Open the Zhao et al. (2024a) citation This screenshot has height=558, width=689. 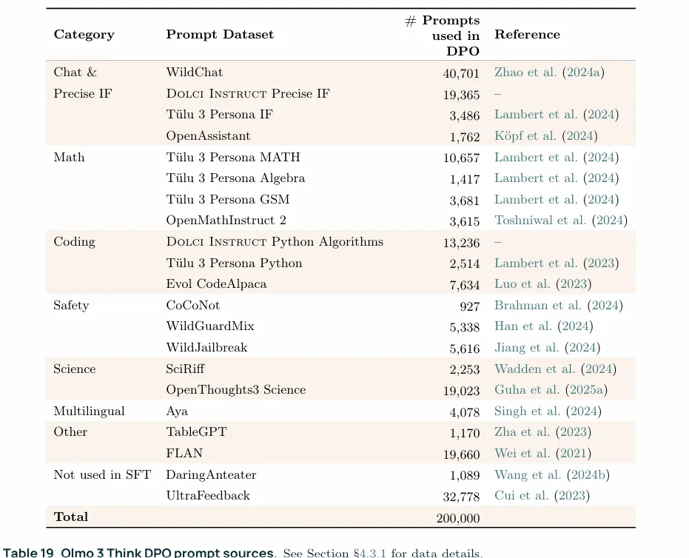click(x=549, y=73)
